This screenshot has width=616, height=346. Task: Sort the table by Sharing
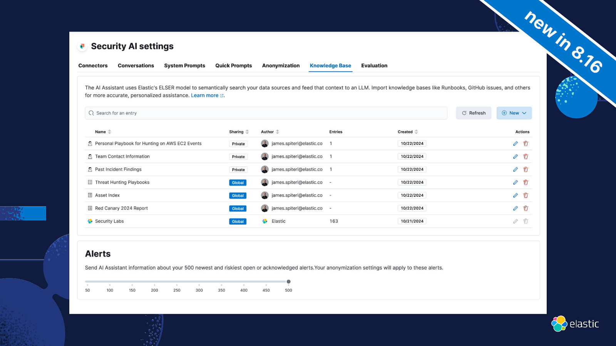click(239, 132)
